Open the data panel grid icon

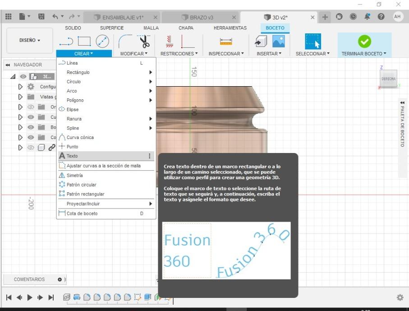[9, 17]
